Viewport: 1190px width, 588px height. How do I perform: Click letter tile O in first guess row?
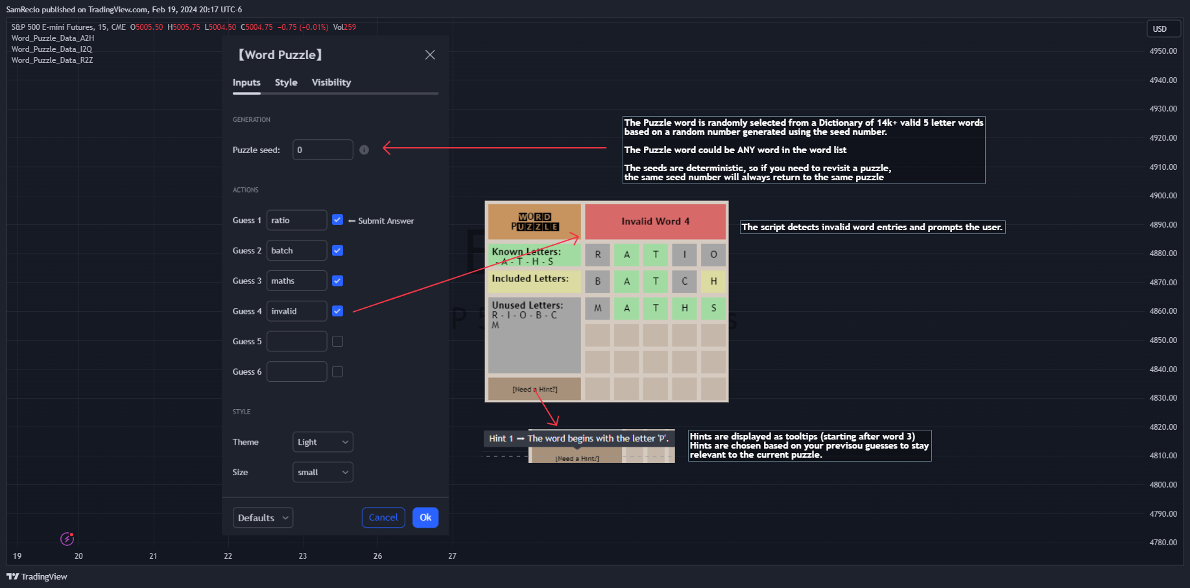[713, 255]
